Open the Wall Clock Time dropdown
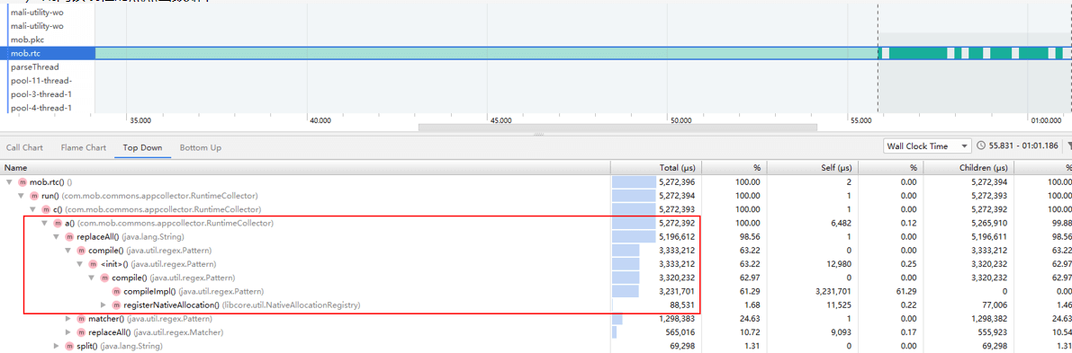This screenshot has width=1072, height=353. click(927, 146)
